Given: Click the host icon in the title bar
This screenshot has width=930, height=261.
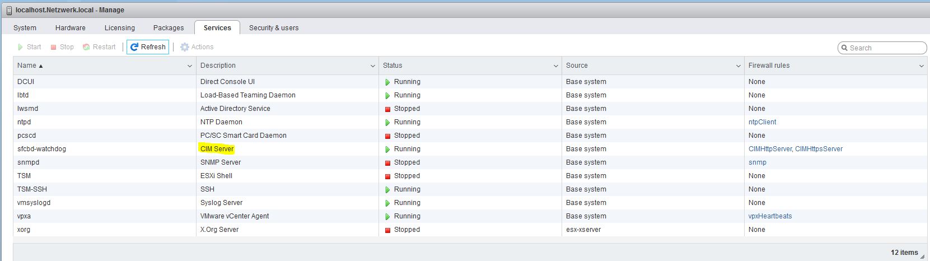Looking at the screenshot, I should click(x=9, y=10).
